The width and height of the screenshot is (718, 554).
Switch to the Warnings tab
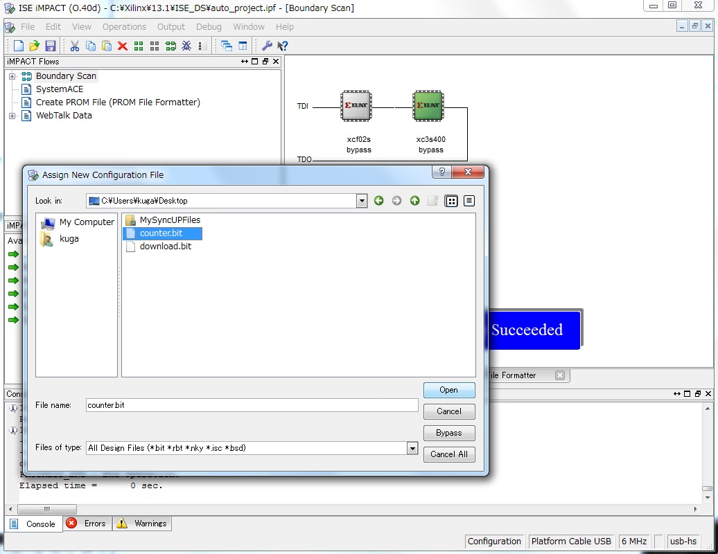[142, 524]
